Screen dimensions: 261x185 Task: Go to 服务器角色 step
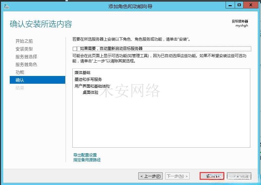coord(26,65)
